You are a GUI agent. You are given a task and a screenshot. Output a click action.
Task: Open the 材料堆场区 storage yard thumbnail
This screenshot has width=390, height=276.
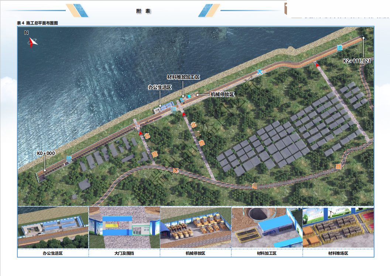pos(338,227)
